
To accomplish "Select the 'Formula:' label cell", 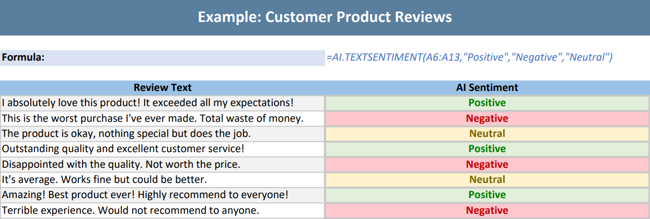I will coord(23,57).
